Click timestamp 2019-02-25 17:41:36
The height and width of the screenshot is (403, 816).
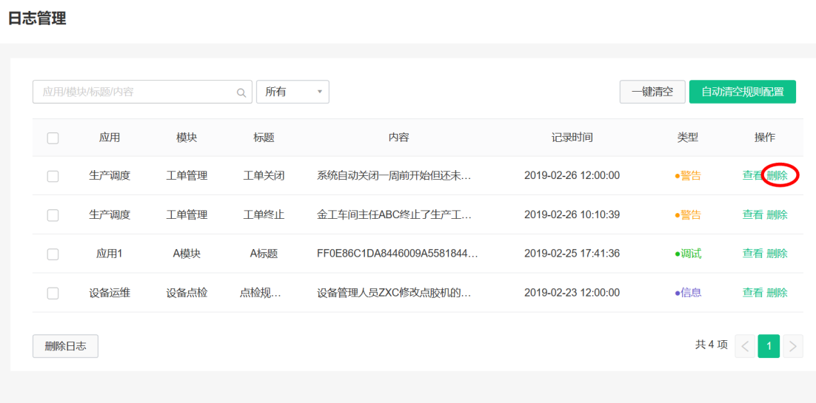[x=572, y=254]
